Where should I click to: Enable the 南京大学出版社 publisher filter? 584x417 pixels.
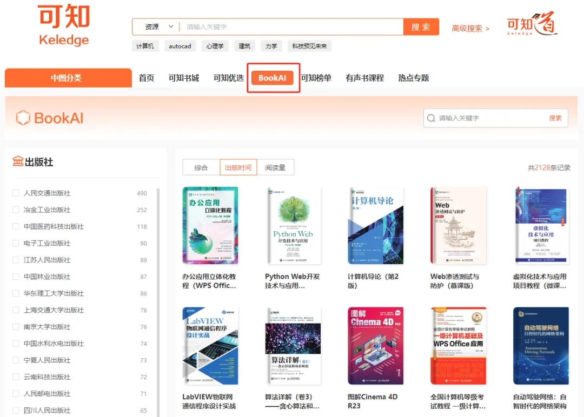pos(16,327)
